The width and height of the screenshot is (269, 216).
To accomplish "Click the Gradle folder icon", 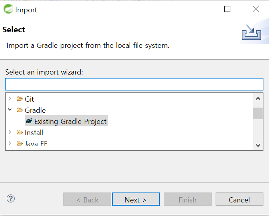I will pos(20,110).
